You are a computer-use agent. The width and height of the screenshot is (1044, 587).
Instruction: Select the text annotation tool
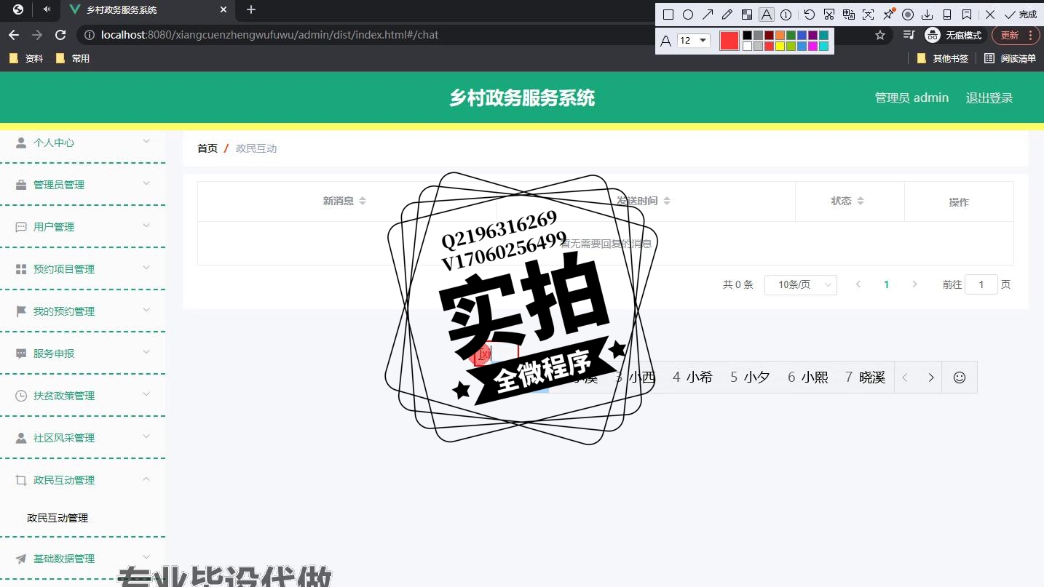point(767,15)
